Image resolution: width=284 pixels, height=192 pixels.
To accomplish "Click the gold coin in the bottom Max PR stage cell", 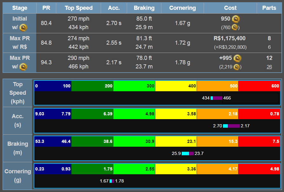I will pyautogui.click(x=23, y=67).
